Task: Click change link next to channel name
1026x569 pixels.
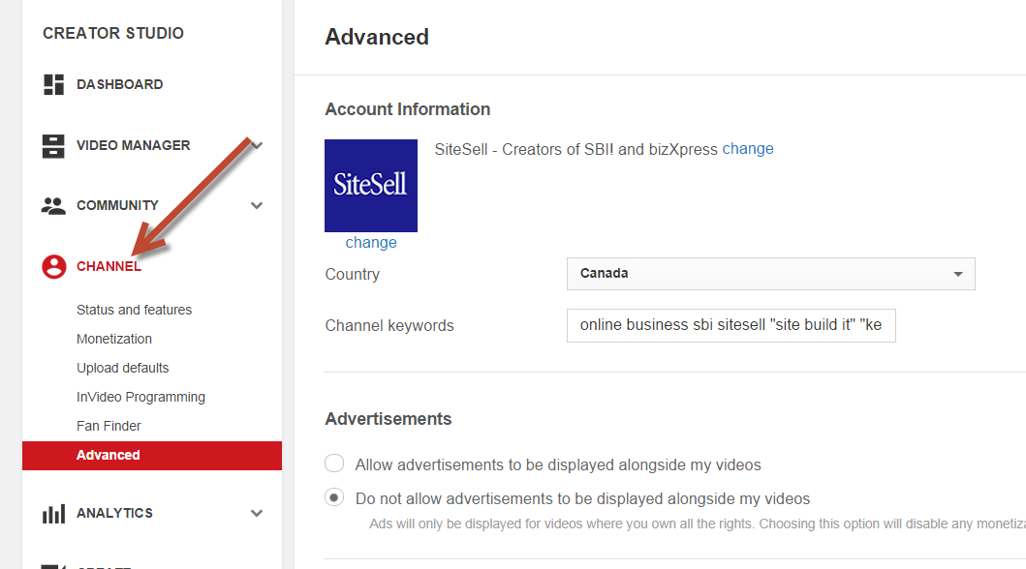Action: [748, 149]
